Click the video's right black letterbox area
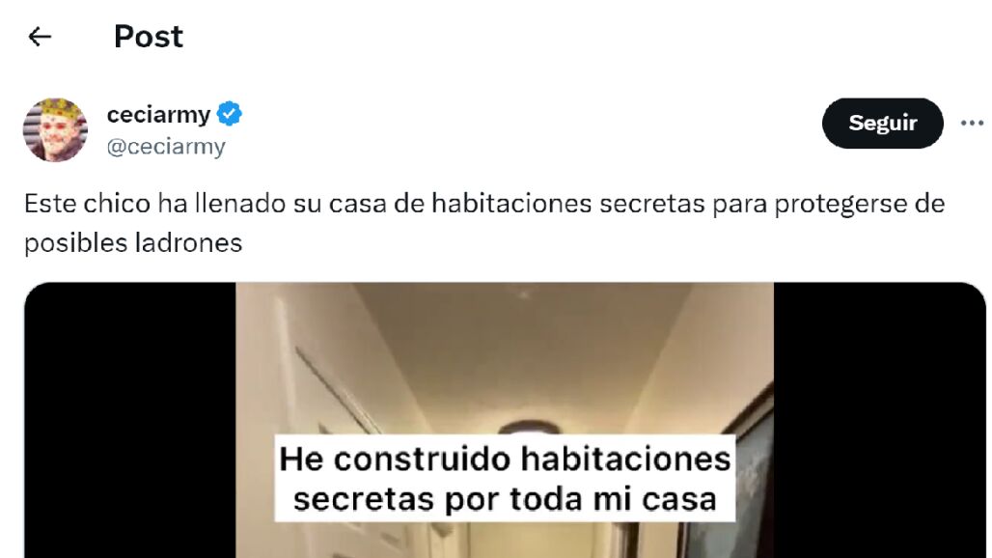The image size is (992, 558). pos(879,420)
